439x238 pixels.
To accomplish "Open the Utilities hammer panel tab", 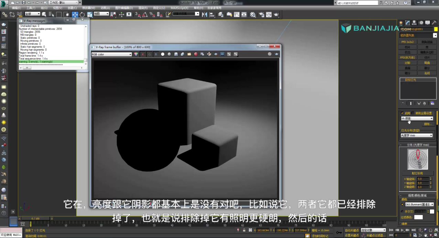I will 434,23.
